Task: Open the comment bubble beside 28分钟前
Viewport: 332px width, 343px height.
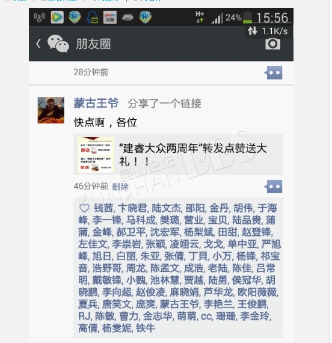Action: 273,73
